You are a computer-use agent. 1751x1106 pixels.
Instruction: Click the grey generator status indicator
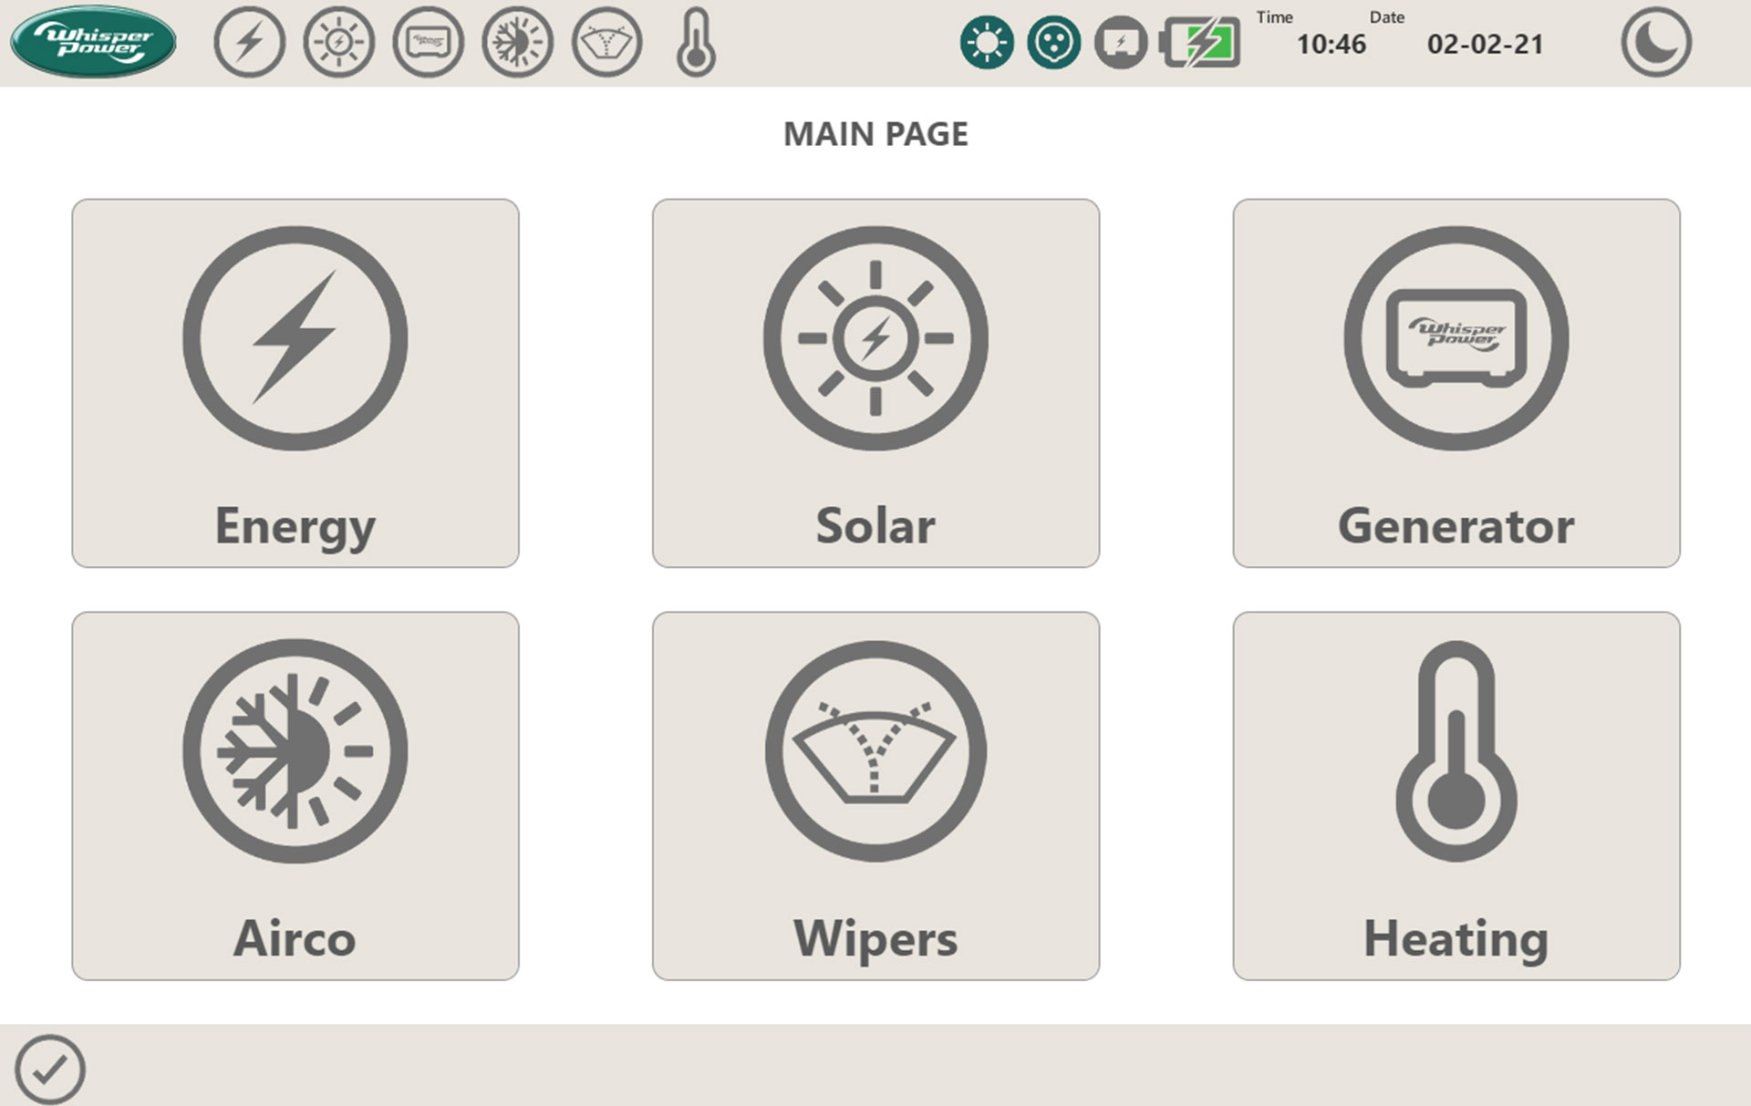1121,42
